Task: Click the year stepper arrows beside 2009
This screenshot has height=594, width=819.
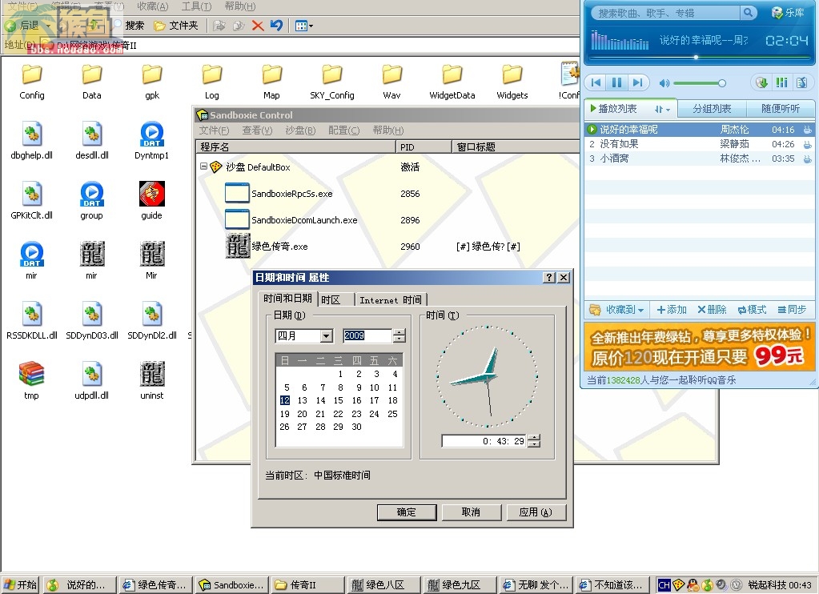Action: pos(399,335)
